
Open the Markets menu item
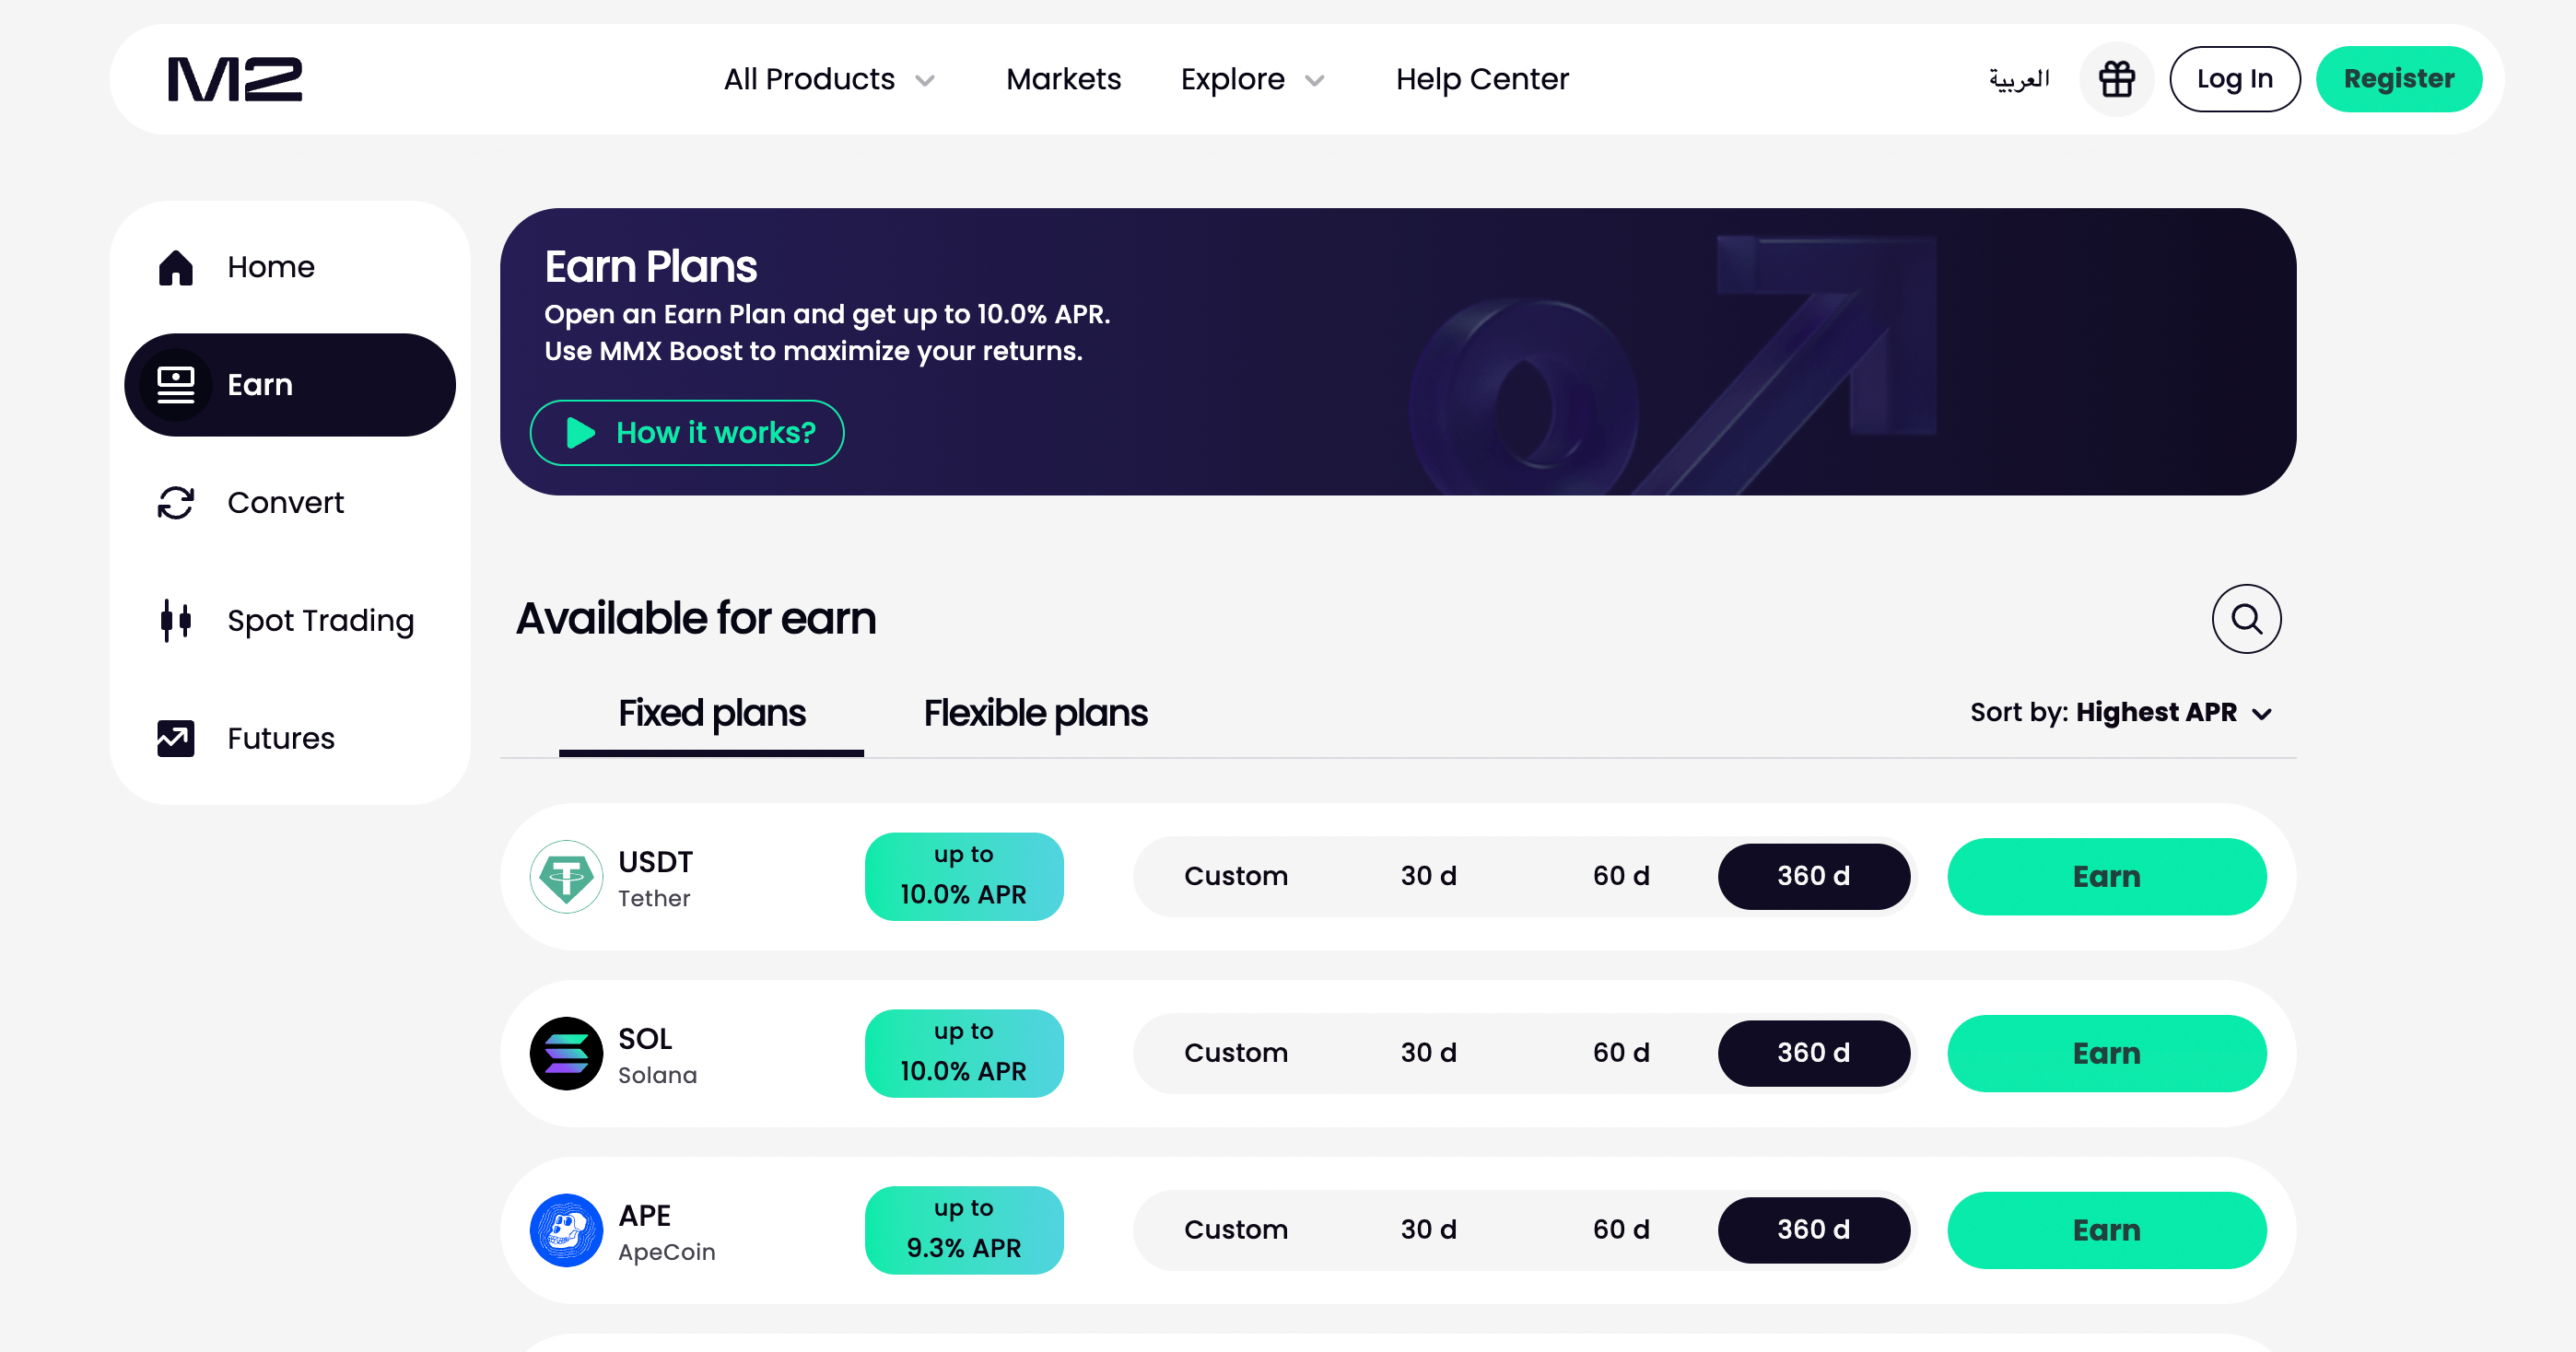coord(1064,79)
